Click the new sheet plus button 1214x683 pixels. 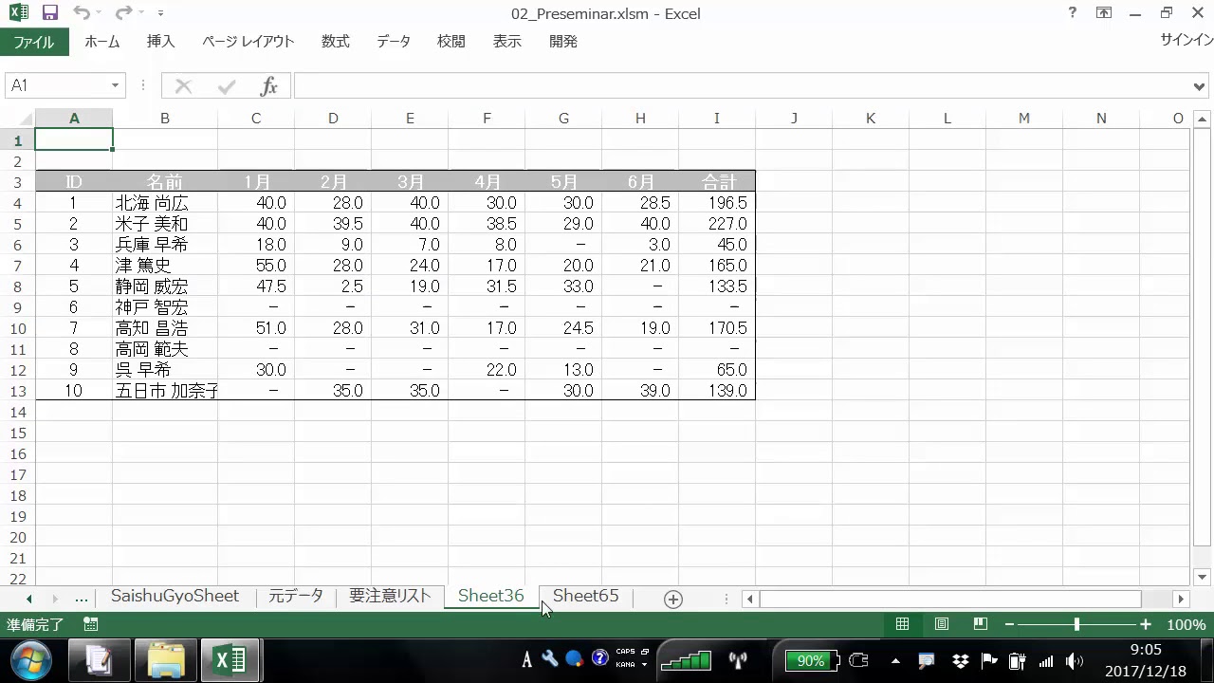click(x=672, y=599)
